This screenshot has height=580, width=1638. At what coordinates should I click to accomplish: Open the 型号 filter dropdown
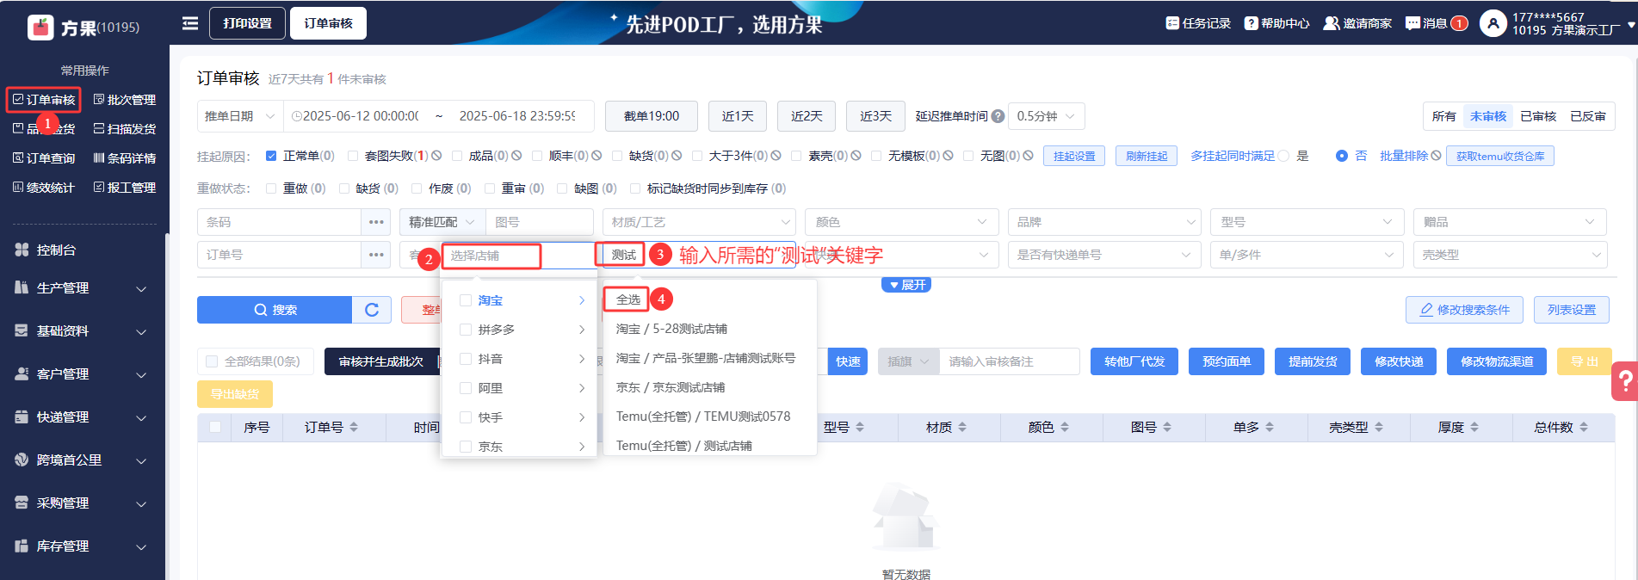pyautogui.click(x=1307, y=222)
